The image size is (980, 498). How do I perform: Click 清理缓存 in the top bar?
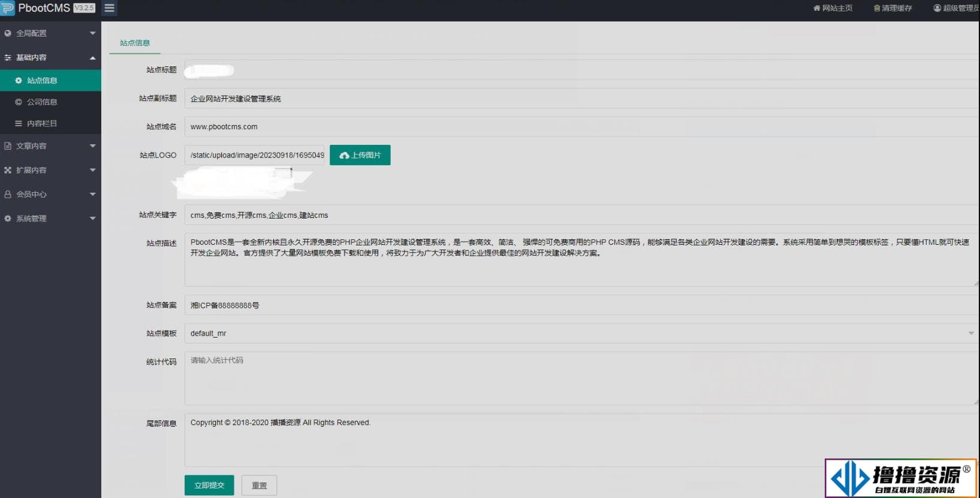click(893, 8)
